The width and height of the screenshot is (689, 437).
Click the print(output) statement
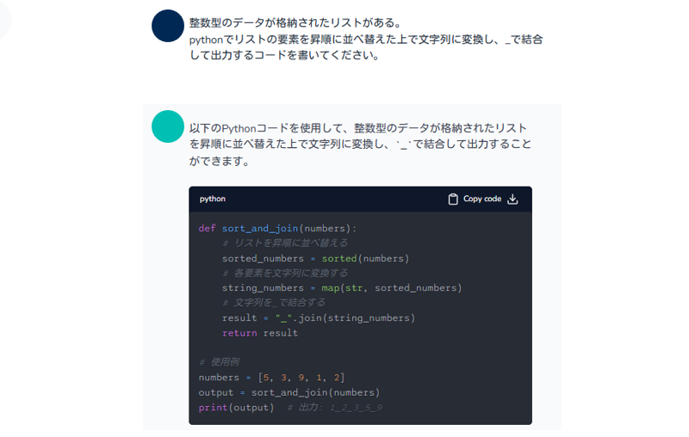236,407
